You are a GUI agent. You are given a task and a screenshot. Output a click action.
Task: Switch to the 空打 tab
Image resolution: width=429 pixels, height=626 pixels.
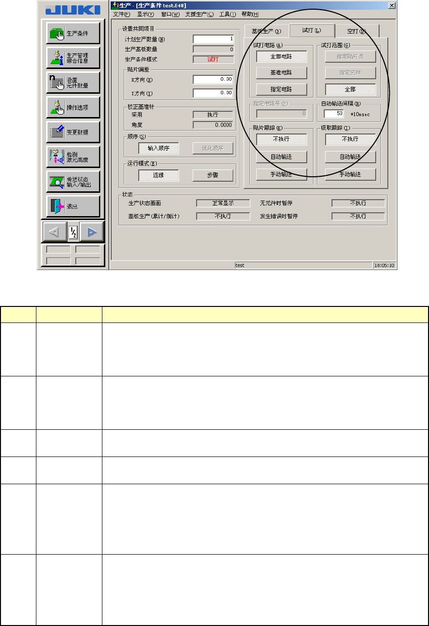click(357, 31)
